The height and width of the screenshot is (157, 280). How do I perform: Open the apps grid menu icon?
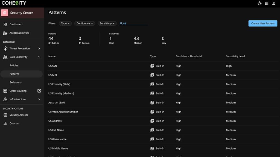tap(267, 3)
